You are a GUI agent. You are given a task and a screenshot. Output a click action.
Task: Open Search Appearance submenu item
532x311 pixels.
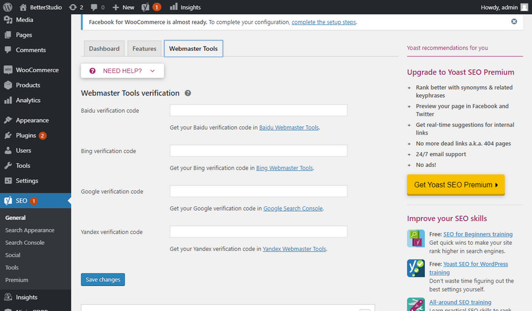pyautogui.click(x=30, y=230)
